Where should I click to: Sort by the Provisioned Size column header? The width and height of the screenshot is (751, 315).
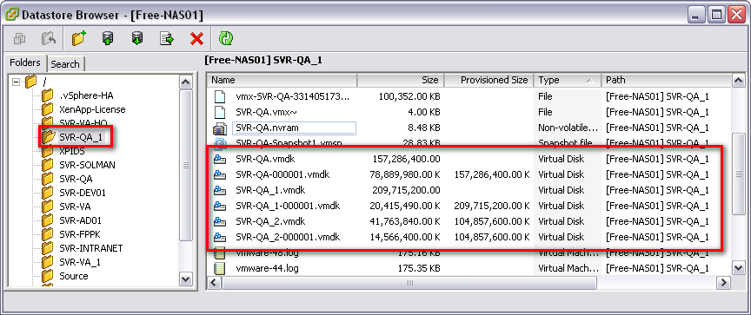point(488,81)
